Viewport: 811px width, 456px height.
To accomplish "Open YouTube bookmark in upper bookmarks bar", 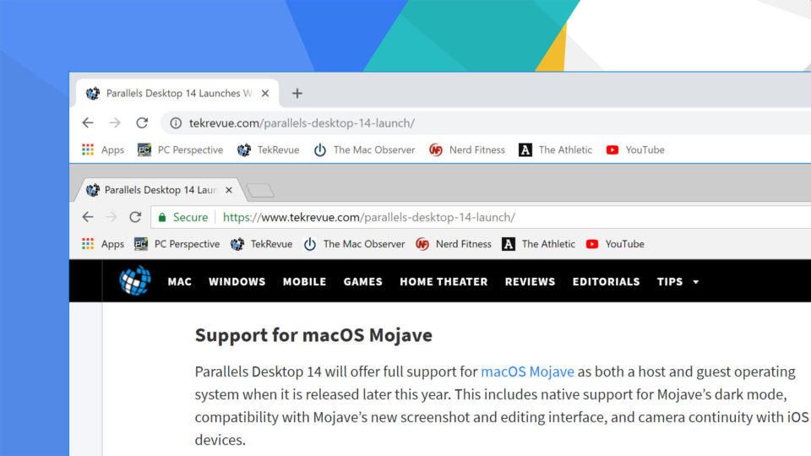I will 635,150.
